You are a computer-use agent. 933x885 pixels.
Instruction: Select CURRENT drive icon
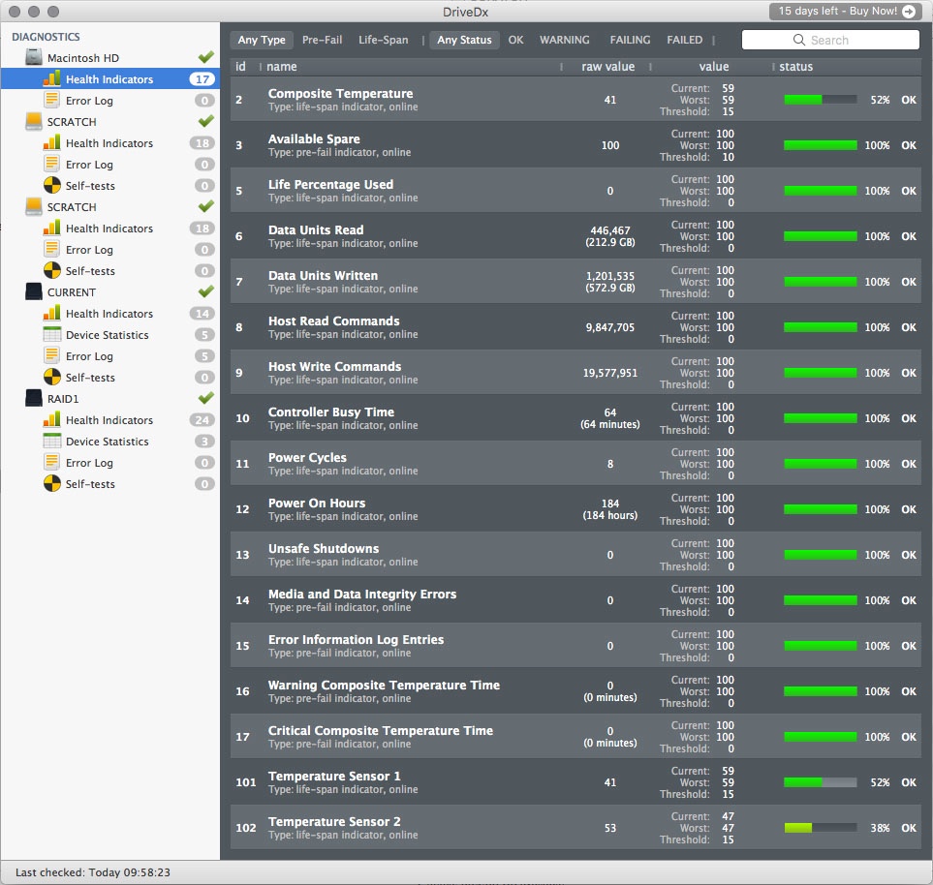pos(34,292)
